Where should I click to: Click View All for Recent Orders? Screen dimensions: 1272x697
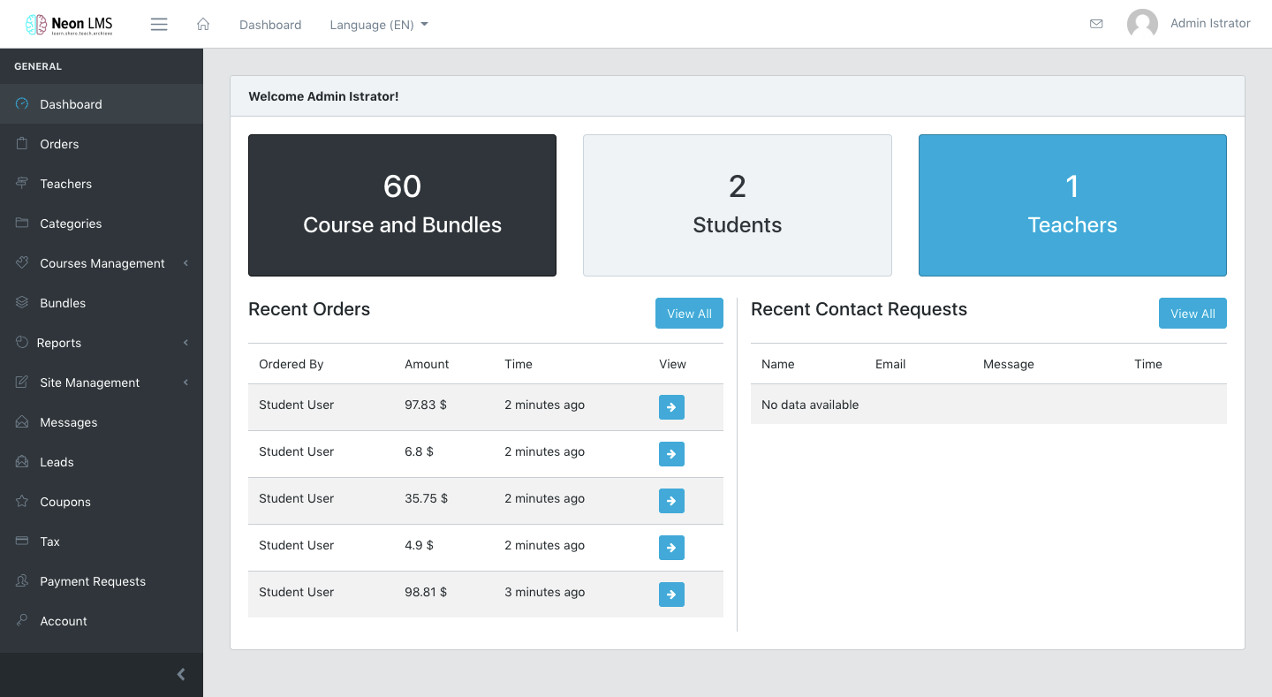pyautogui.click(x=689, y=314)
